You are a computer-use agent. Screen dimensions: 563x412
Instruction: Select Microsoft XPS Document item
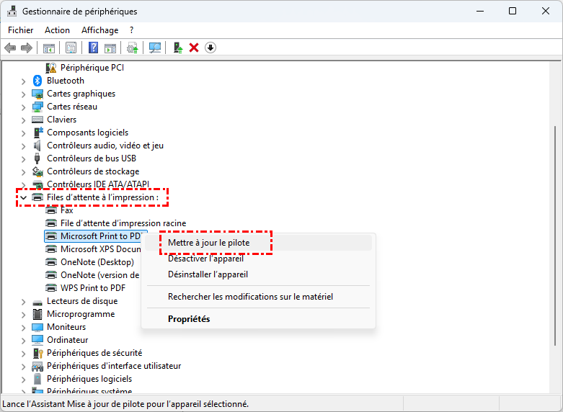point(100,249)
